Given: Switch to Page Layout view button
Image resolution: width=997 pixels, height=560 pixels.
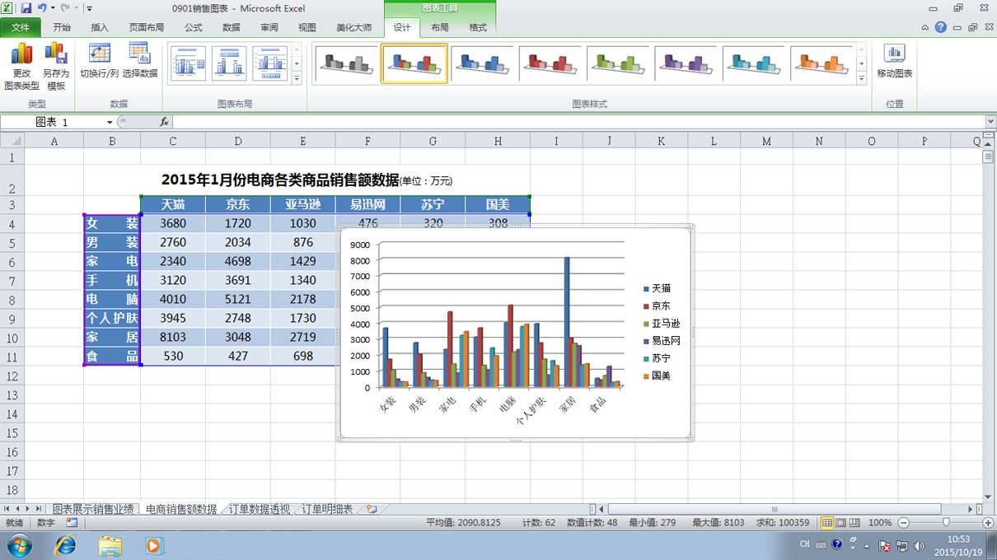Looking at the screenshot, I should [x=841, y=523].
